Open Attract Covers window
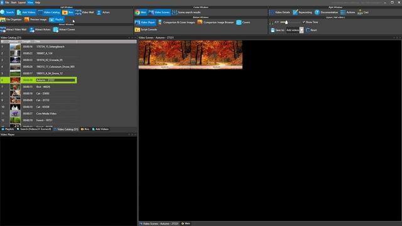Screen dimensions: 402x226 pyautogui.click(x=64, y=30)
